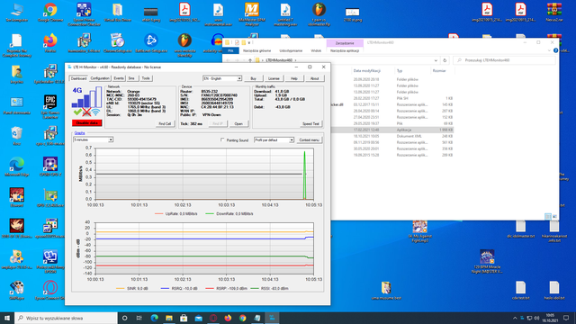Open the MixMeister BPM Analyzer desktop icon
Viewport: 576px width, 324px height.
point(252,14)
